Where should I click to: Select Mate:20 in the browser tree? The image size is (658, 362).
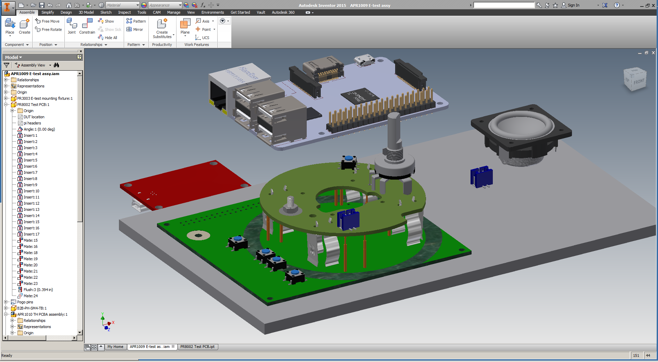coord(31,265)
